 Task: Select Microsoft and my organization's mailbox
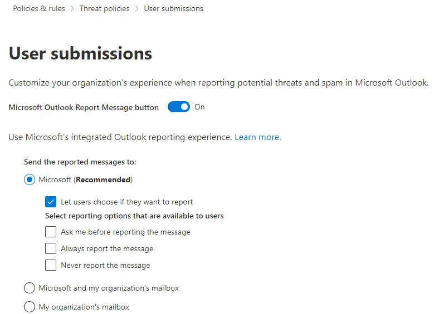click(x=30, y=288)
